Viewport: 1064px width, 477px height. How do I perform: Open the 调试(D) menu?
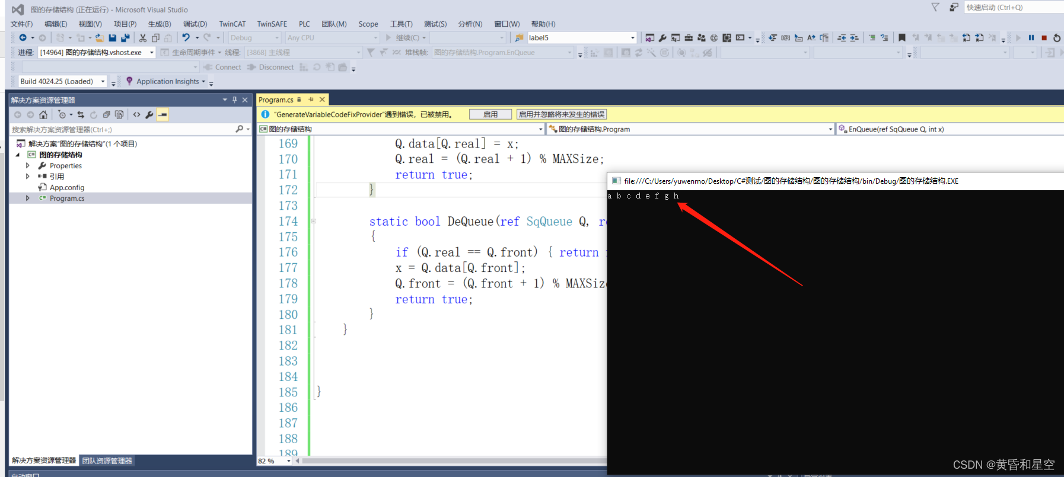click(195, 24)
